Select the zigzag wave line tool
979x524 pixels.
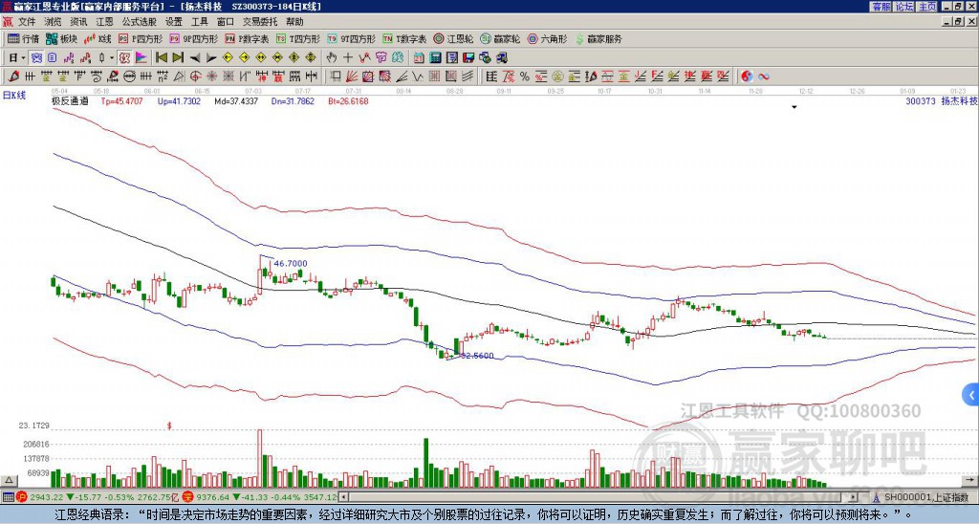pos(417,76)
